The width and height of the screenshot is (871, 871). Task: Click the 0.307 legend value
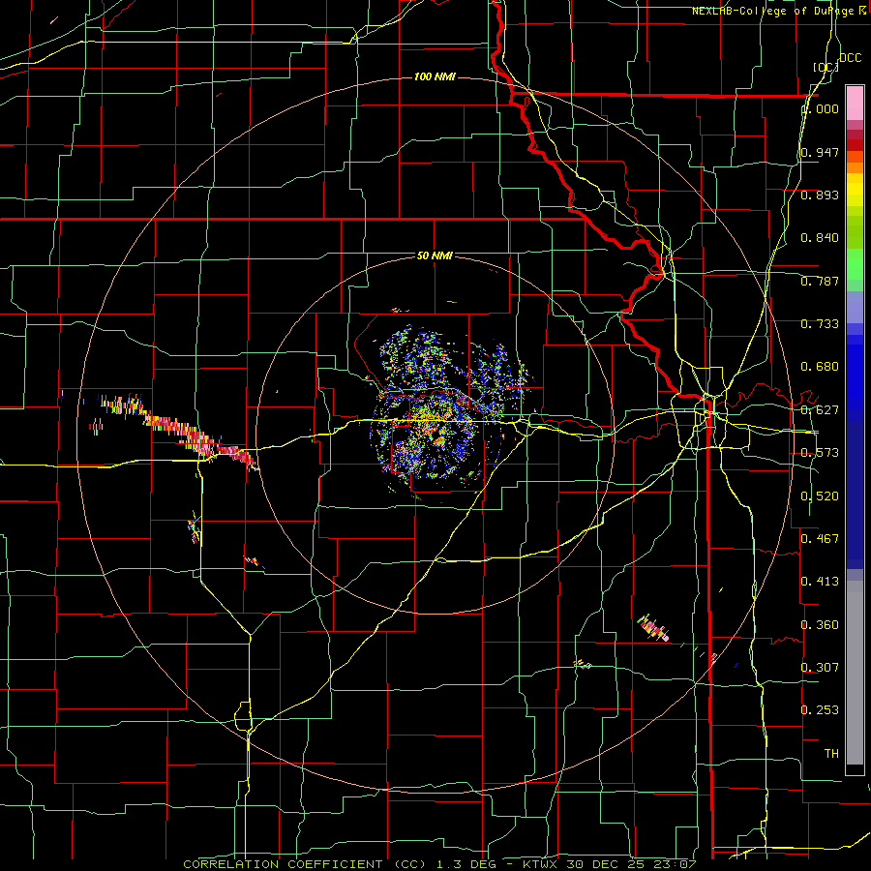pos(820,667)
